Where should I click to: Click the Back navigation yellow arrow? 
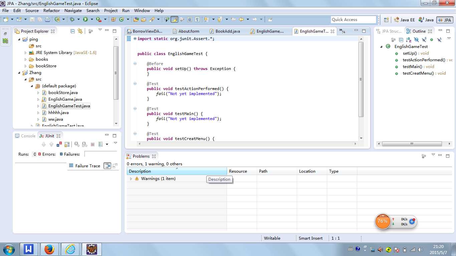coord(241,19)
